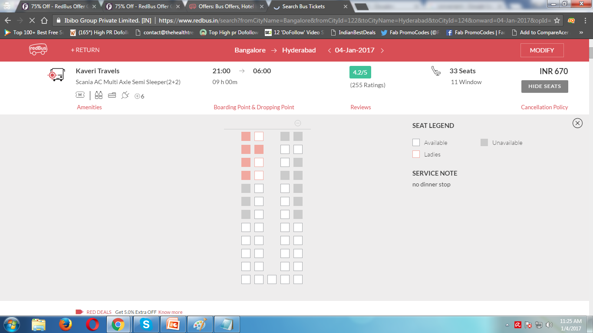Expand the +6 more amenities
The image size is (593, 333).
139,96
